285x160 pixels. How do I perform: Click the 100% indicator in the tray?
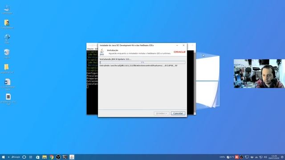point(222,157)
